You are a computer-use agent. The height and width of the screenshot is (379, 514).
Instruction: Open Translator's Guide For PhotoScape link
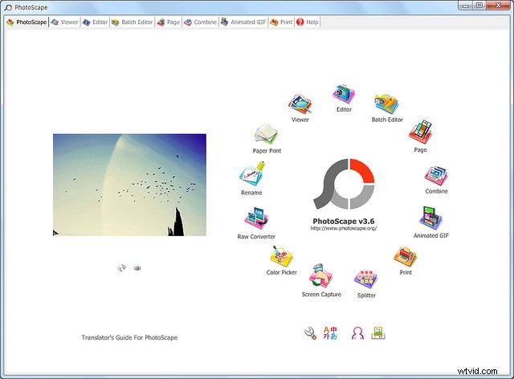[129, 337]
